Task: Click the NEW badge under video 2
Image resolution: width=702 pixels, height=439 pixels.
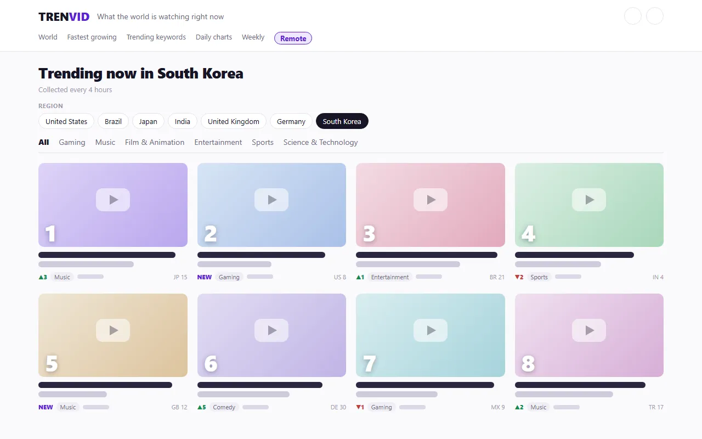Action: pos(205,277)
